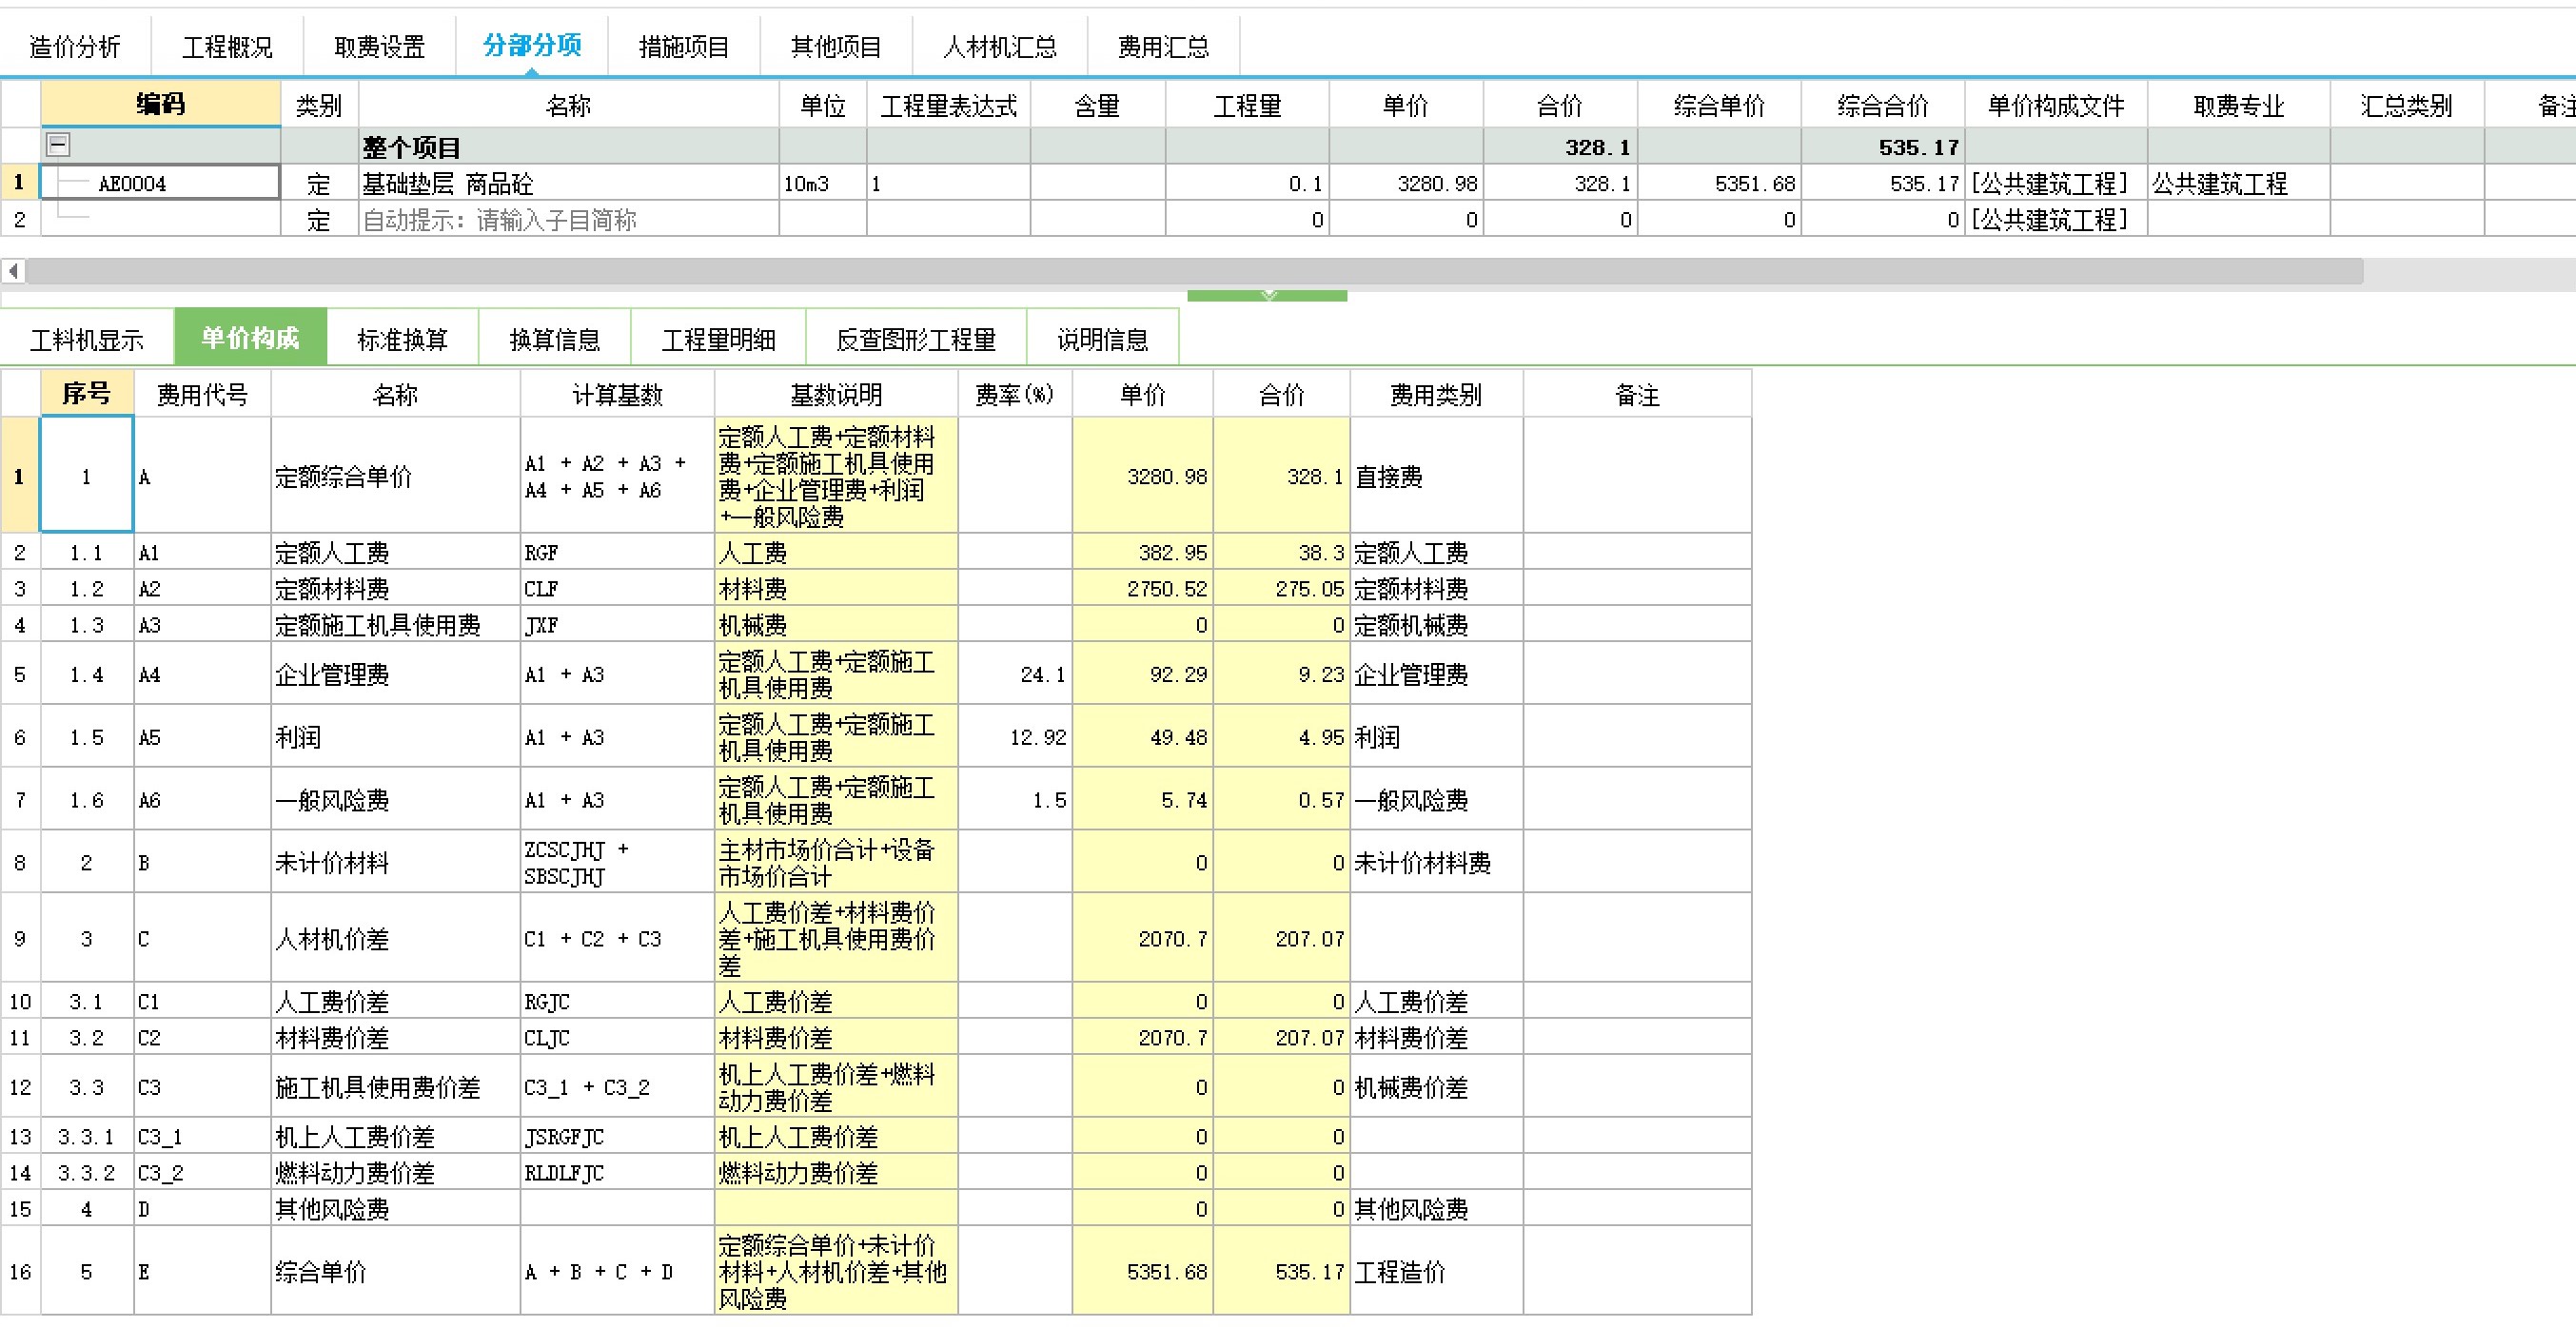This screenshot has width=2576, height=1327.
Task: Open the 说明信息 sub-tab
Action: point(1102,339)
